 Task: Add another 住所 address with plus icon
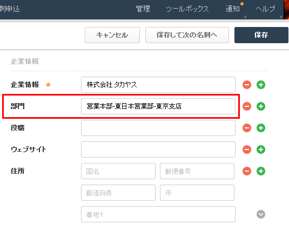261,171
